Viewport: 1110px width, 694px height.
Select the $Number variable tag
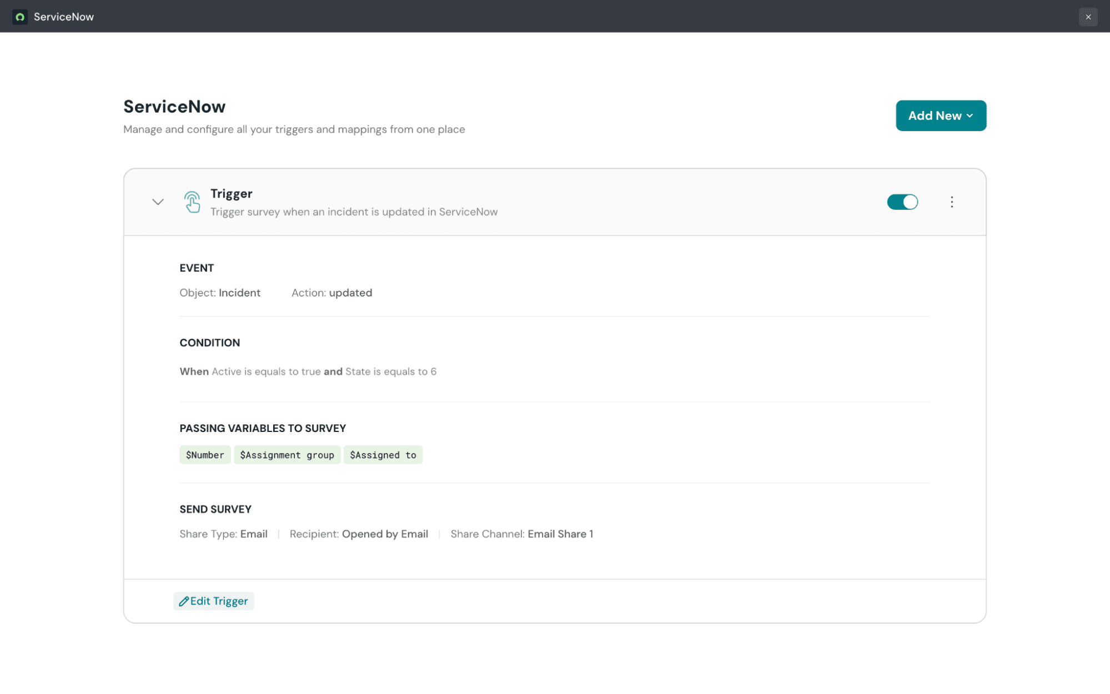pyautogui.click(x=205, y=455)
